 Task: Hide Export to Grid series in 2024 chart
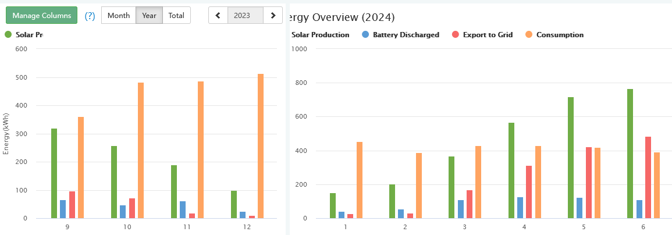point(488,35)
